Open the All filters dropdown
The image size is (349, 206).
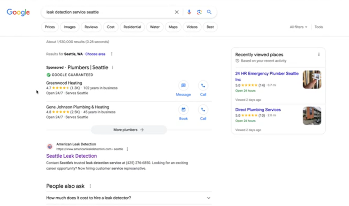coord(298,27)
